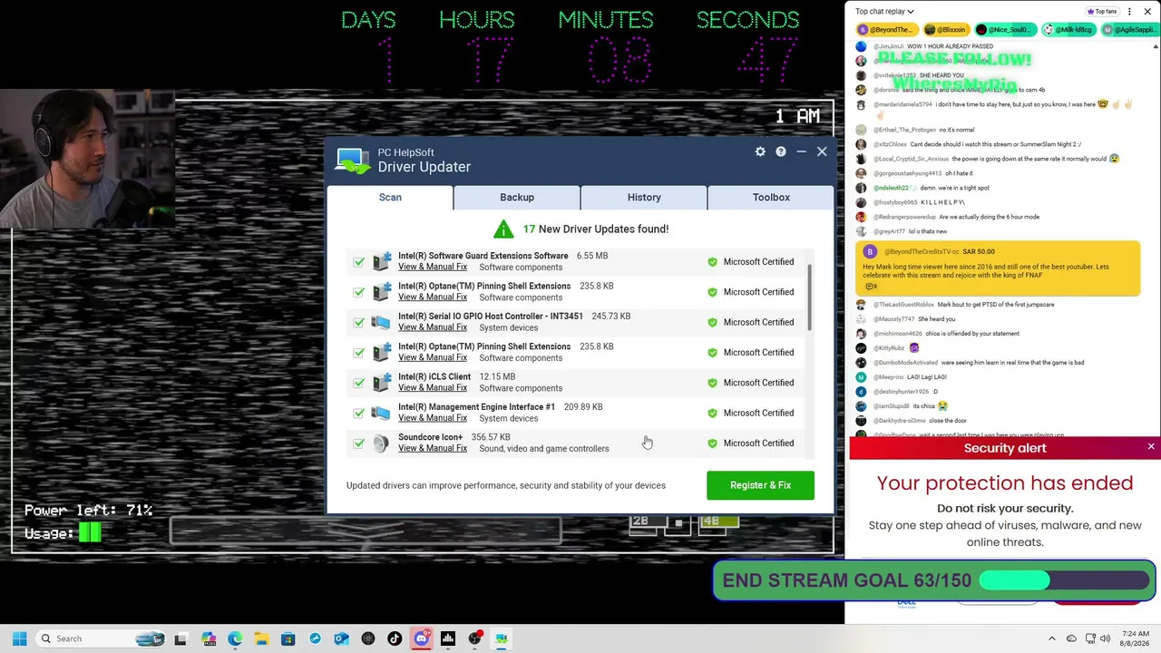Open Microsoft 365 Copilot in taskbar
The height and width of the screenshot is (653, 1161).
tap(209, 638)
